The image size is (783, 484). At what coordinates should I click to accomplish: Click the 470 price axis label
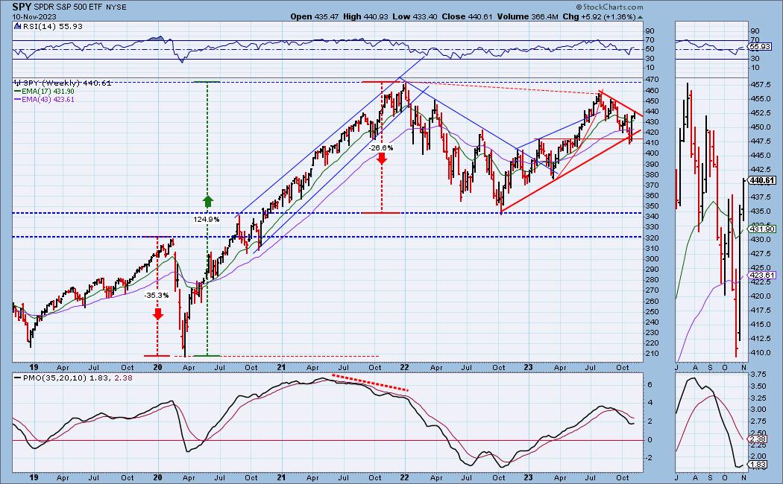(651, 79)
